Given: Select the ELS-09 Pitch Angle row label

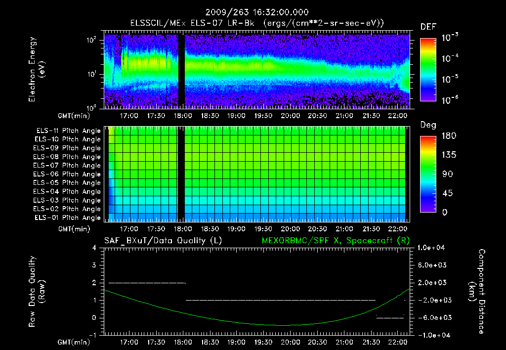Looking at the screenshot, I should pyautogui.click(x=67, y=148).
